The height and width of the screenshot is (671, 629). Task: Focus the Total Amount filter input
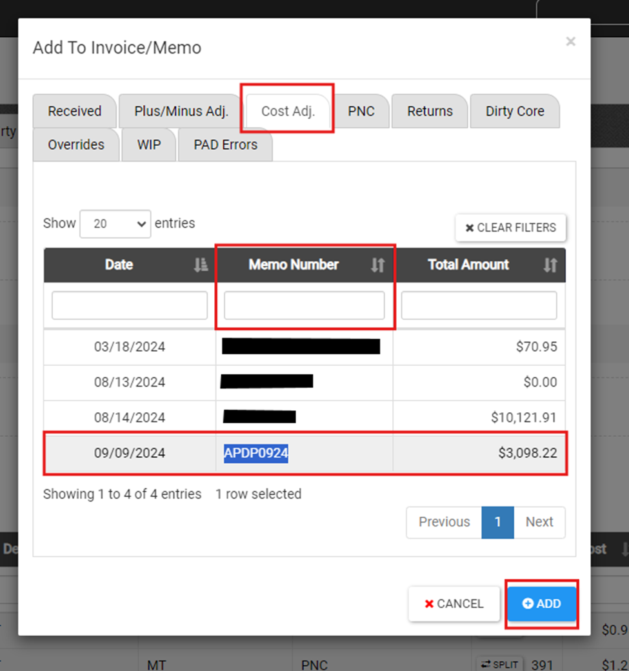(479, 305)
